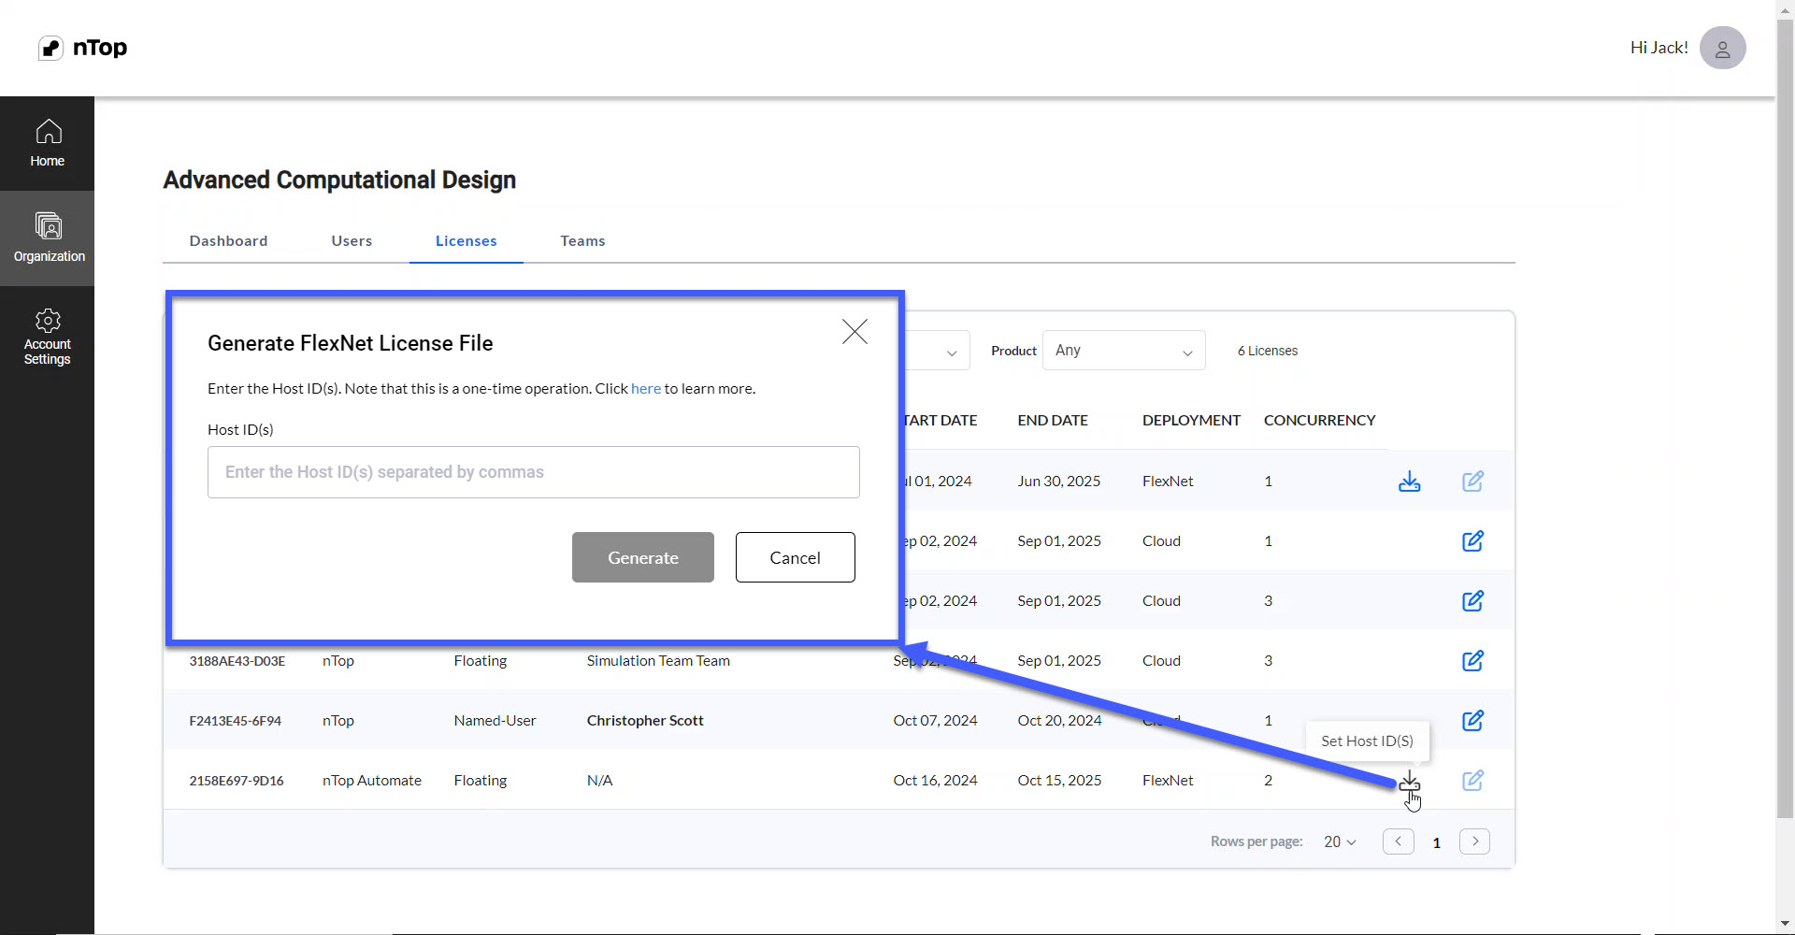Select the Licenses tab
This screenshot has width=1795, height=935.
466,241
